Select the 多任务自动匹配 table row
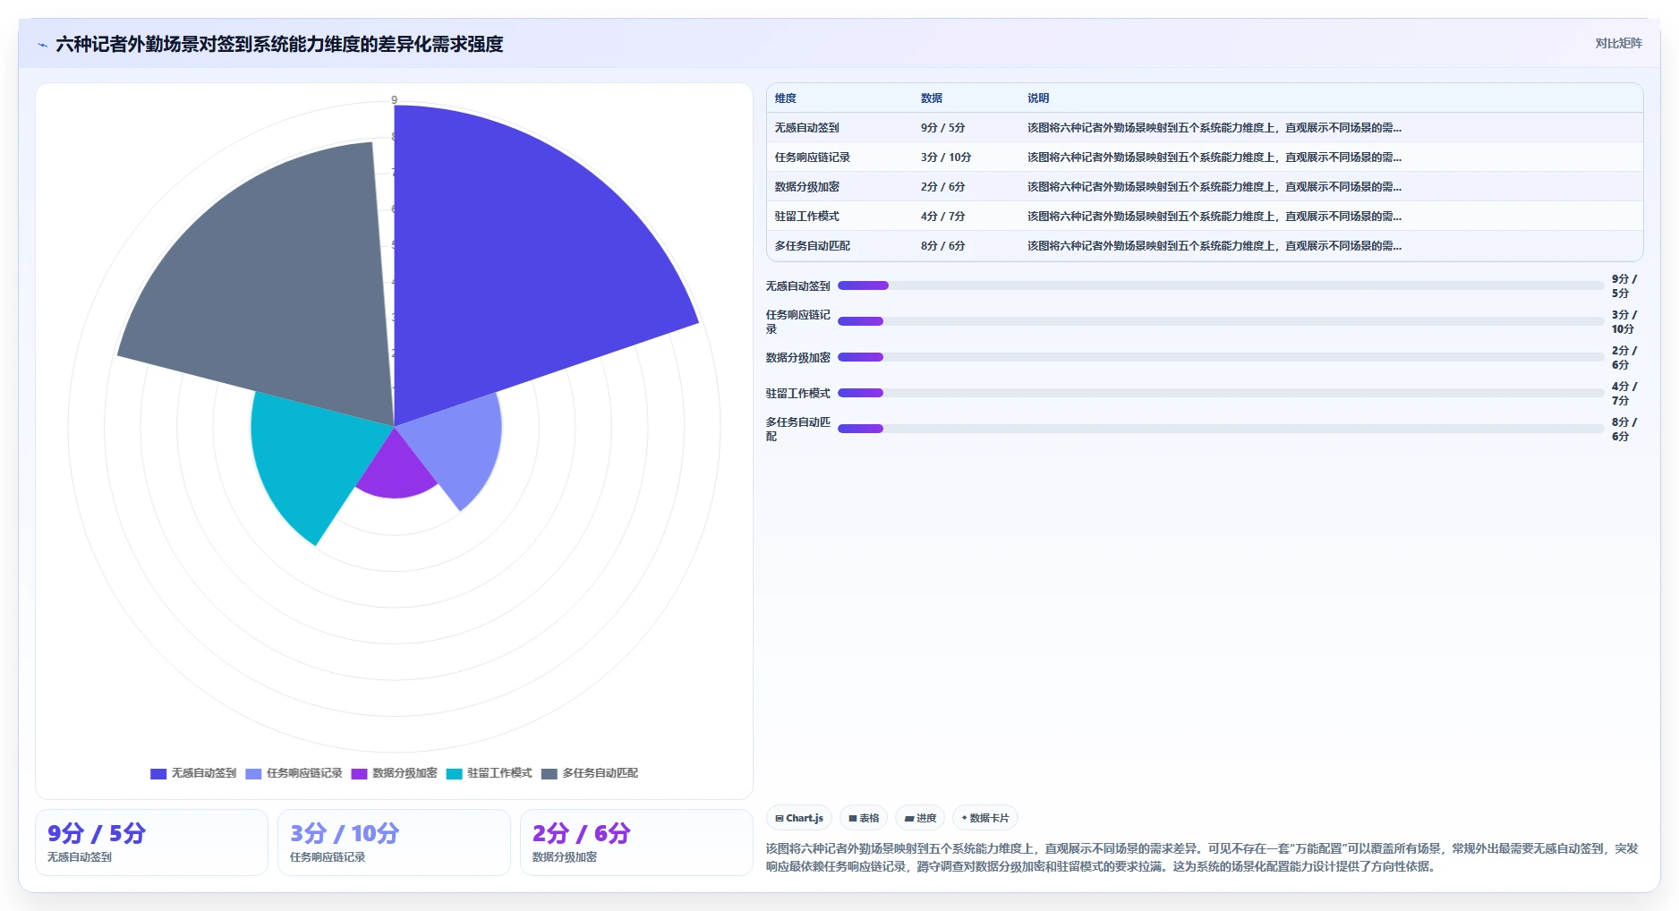The width and height of the screenshot is (1679, 911). [1205, 245]
